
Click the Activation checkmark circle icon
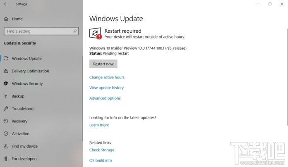(6, 134)
